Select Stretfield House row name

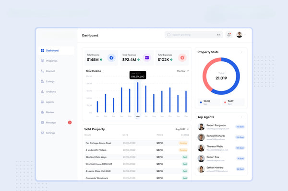click(99, 164)
